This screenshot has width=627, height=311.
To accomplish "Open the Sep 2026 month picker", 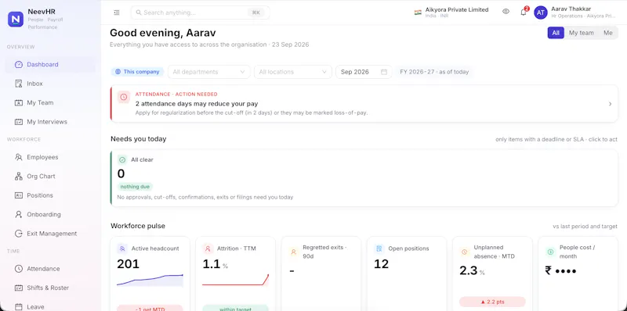I will [x=364, y=72].
